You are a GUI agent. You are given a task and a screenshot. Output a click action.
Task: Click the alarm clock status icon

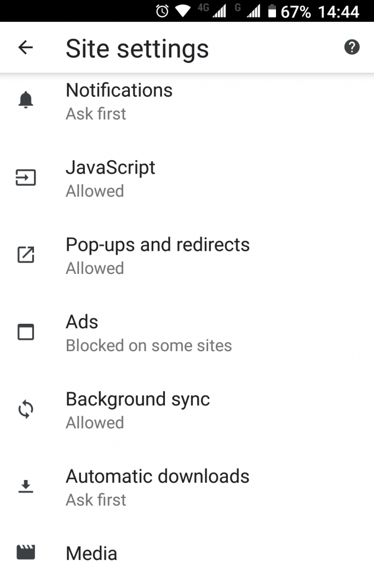coord(161,10)
